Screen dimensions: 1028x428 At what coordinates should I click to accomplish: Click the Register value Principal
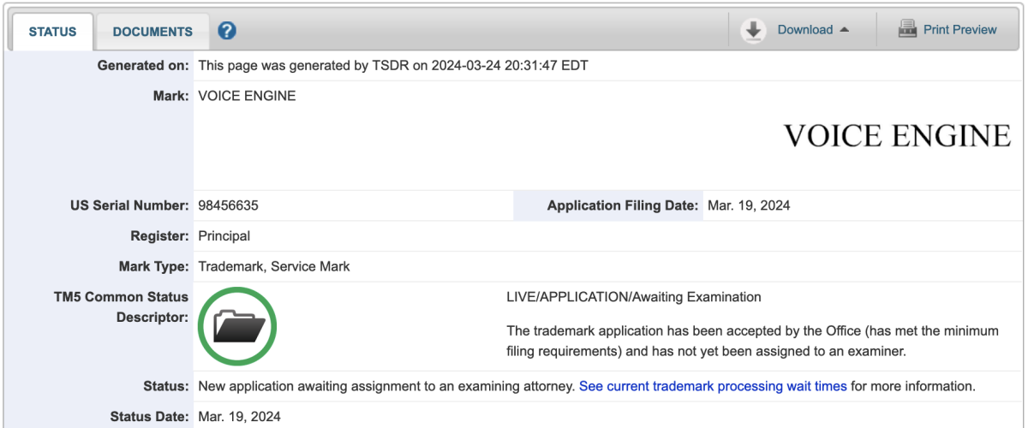(224, 235)
